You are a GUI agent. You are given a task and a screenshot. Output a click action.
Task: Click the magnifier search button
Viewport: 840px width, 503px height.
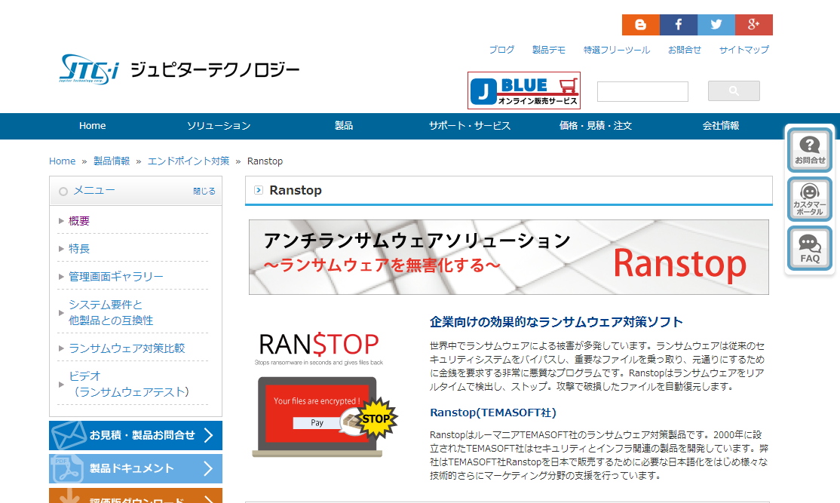734,91
